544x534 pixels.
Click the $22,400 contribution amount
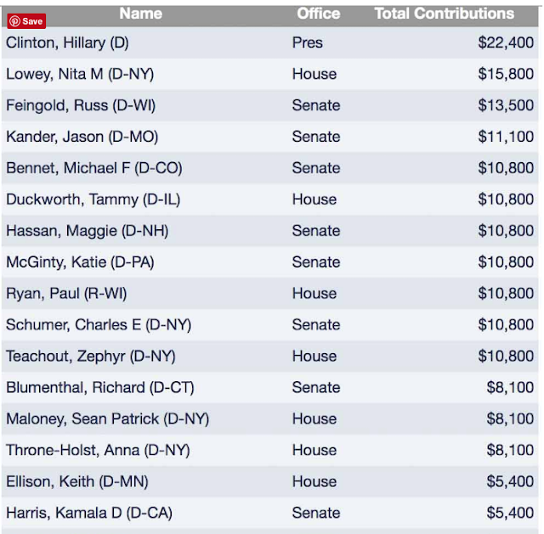click(506, 43)
